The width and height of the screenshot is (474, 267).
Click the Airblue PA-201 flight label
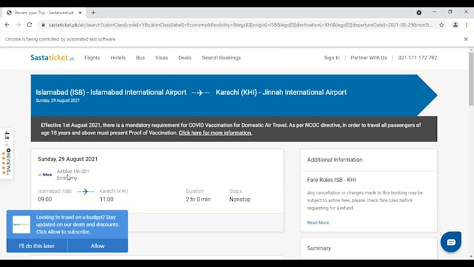tap(73, 171)
